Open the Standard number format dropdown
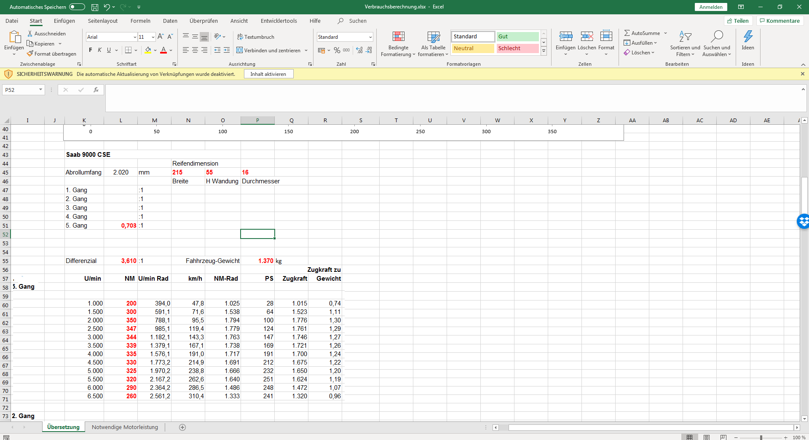The height and width of the screenshot is (440, 809). [370, 37]
